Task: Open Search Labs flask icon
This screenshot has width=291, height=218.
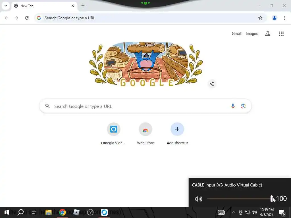Action: pyautogui.click(x=267, y=34)
